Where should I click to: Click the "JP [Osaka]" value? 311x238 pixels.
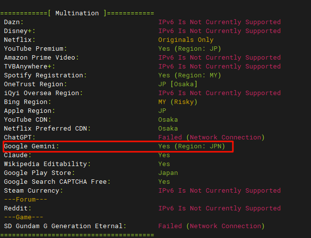pyautogui.click(x=178, y=84)
